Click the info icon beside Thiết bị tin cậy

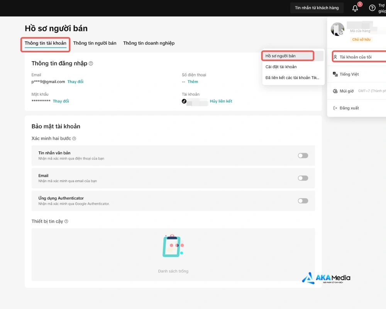pos(66,221)
